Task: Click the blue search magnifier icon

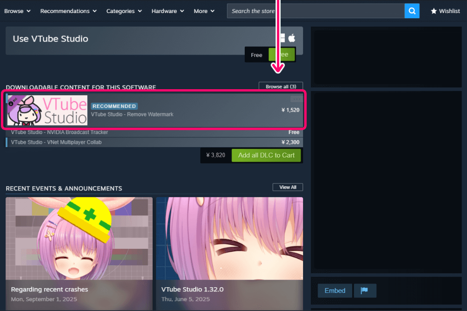Action: 412,11
